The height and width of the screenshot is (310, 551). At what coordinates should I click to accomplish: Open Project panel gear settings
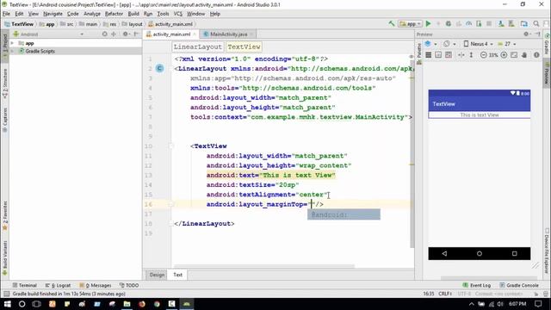point(126,34)
